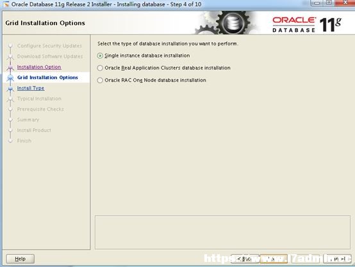
Task: Maximize the installer window
Action: [x=329, y=3]
